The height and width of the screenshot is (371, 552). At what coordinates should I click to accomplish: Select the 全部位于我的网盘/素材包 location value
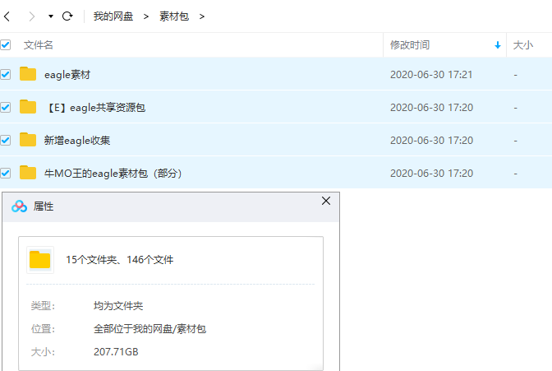pos(150,329)
